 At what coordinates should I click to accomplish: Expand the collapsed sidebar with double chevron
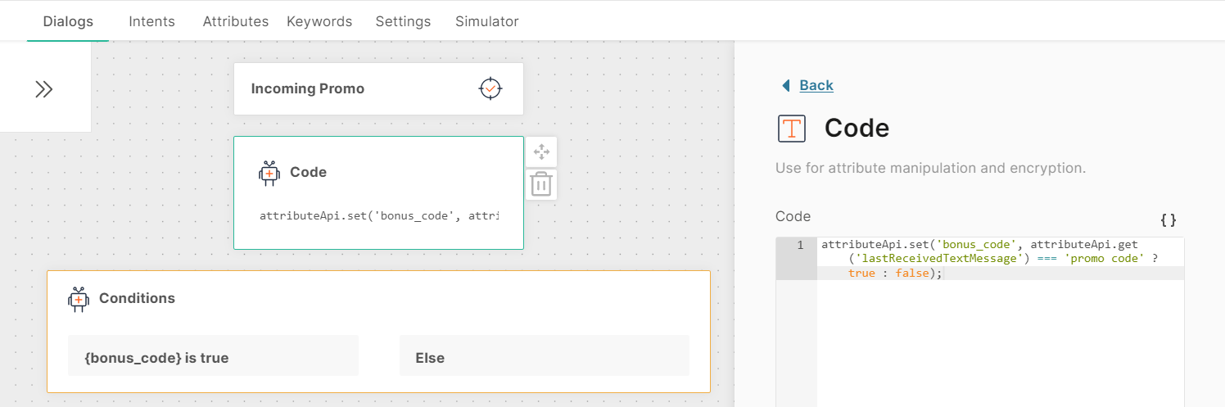click(x=44, y=89)
